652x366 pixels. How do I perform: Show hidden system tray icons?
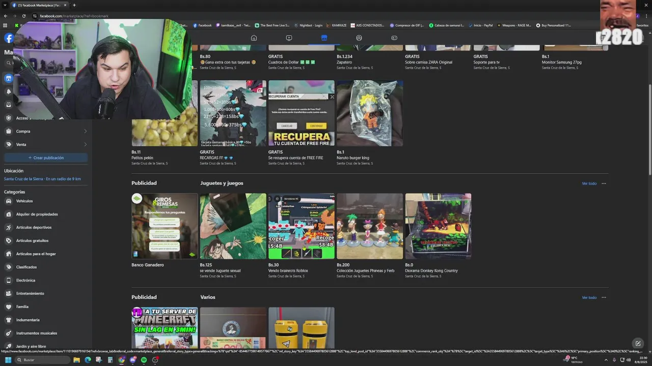click(606, 360)
